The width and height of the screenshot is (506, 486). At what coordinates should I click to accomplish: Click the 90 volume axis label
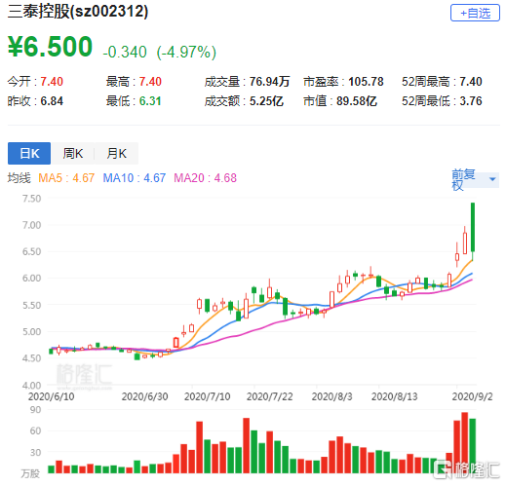coord(35,410)
